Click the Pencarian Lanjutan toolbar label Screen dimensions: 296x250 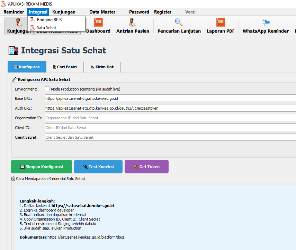pos(179,31)
